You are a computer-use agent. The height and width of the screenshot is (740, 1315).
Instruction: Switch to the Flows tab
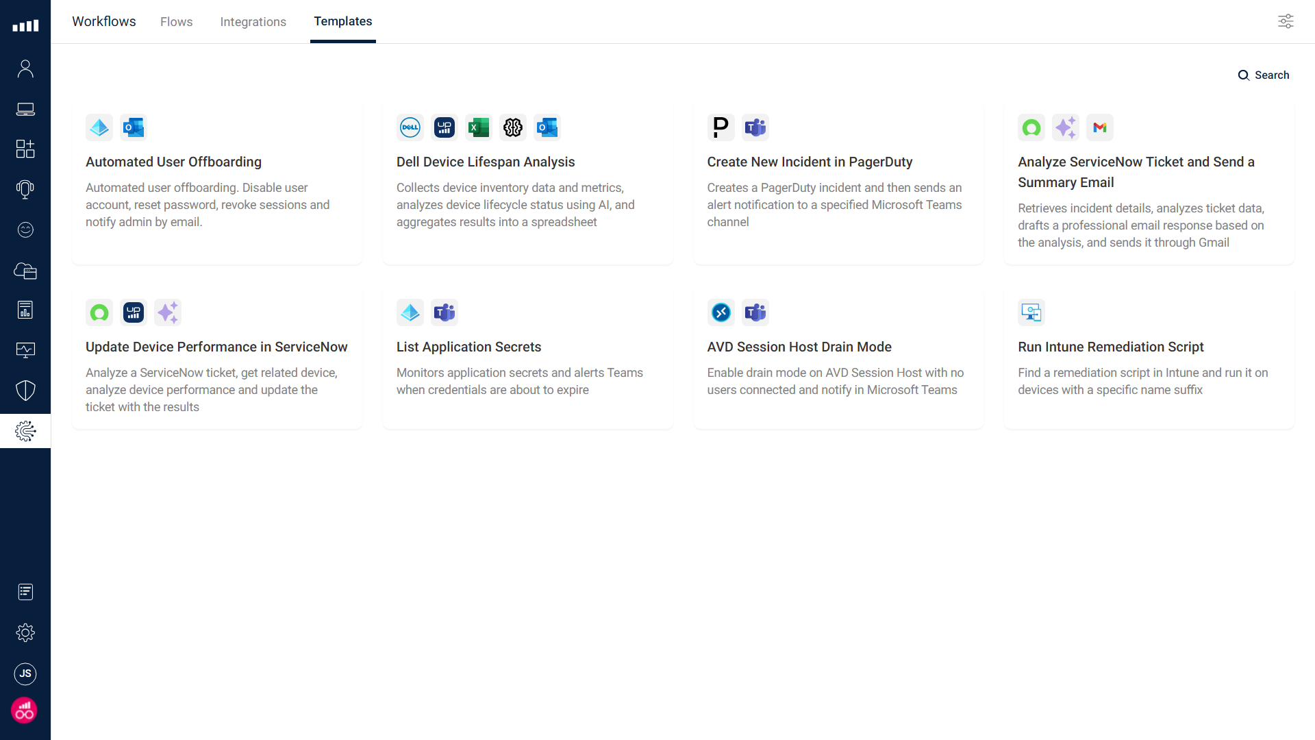click(x=176, y=22)
